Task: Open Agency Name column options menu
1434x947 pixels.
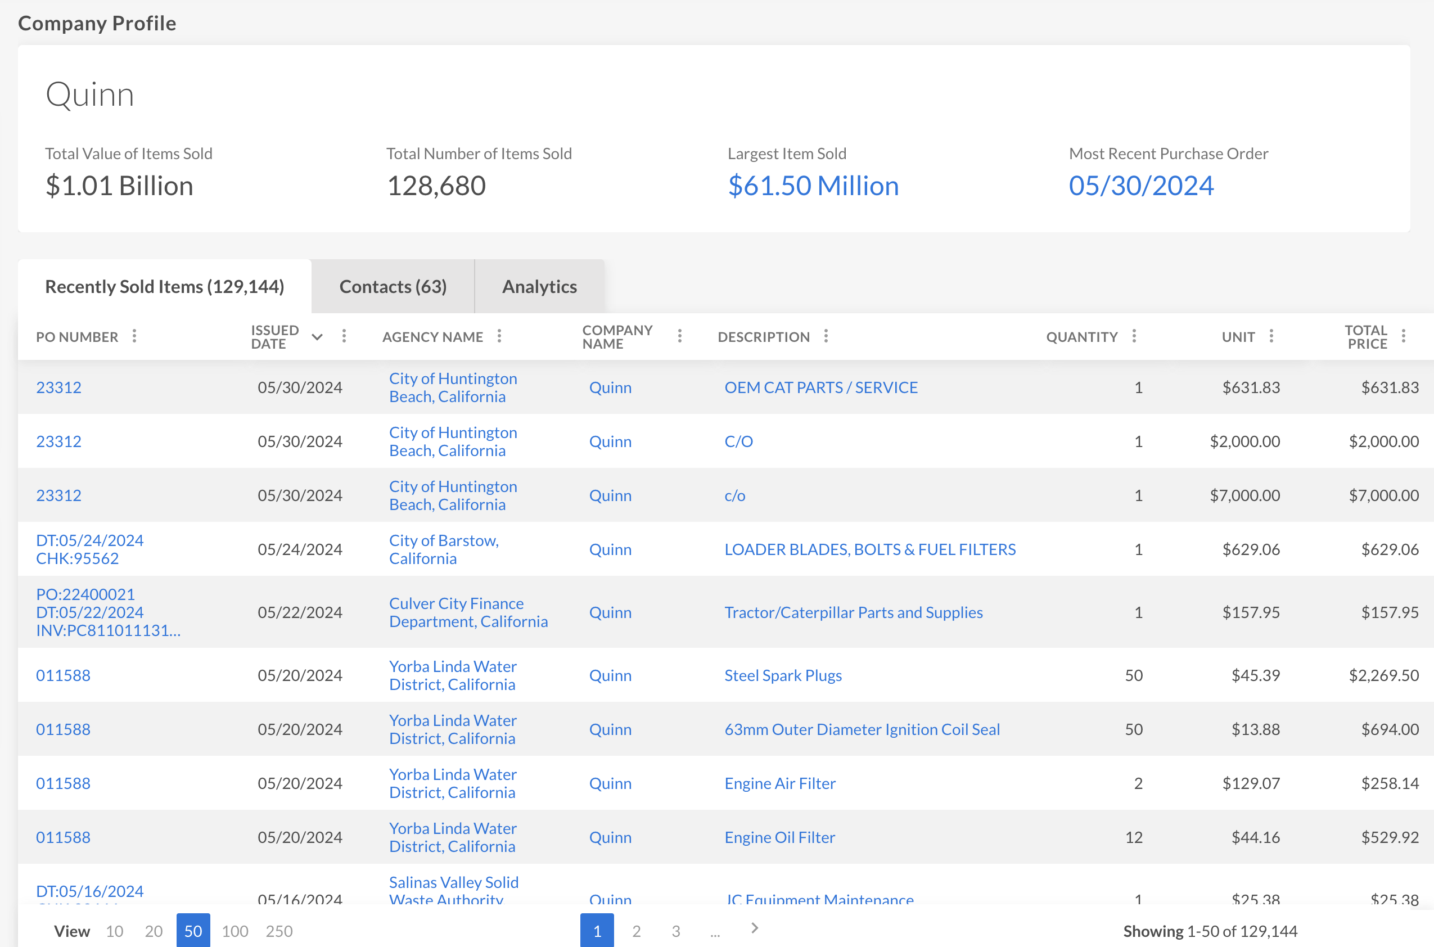Action: pos(499,336)
